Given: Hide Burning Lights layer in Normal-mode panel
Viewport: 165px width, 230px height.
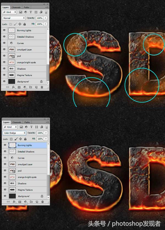Looking at the screenshot, I should click(x=4, y=30).
